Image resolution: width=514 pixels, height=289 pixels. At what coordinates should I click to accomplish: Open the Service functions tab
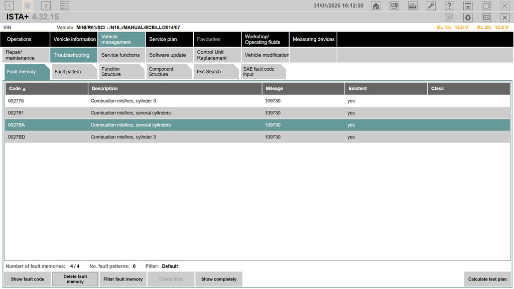tap(120, 55)
